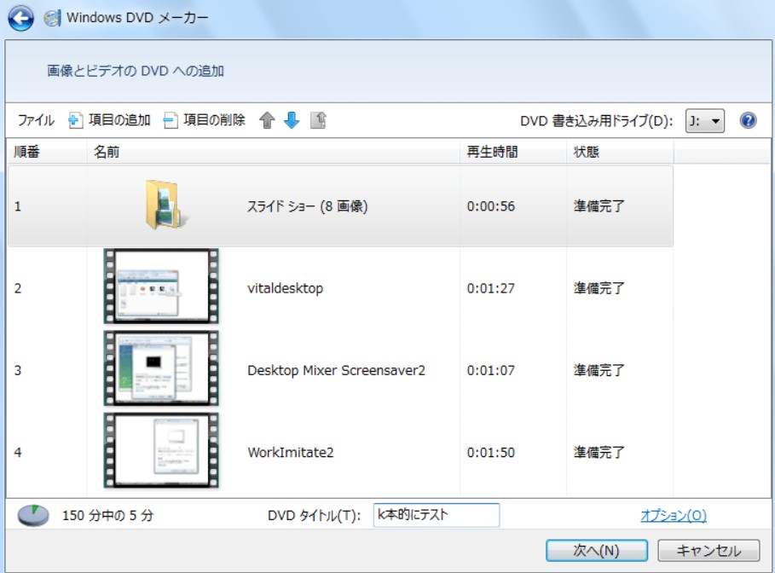The height and width of the screenshot is (573, 775).
Task: Sort by 状態 column header
Action: [x=620, y=152]
